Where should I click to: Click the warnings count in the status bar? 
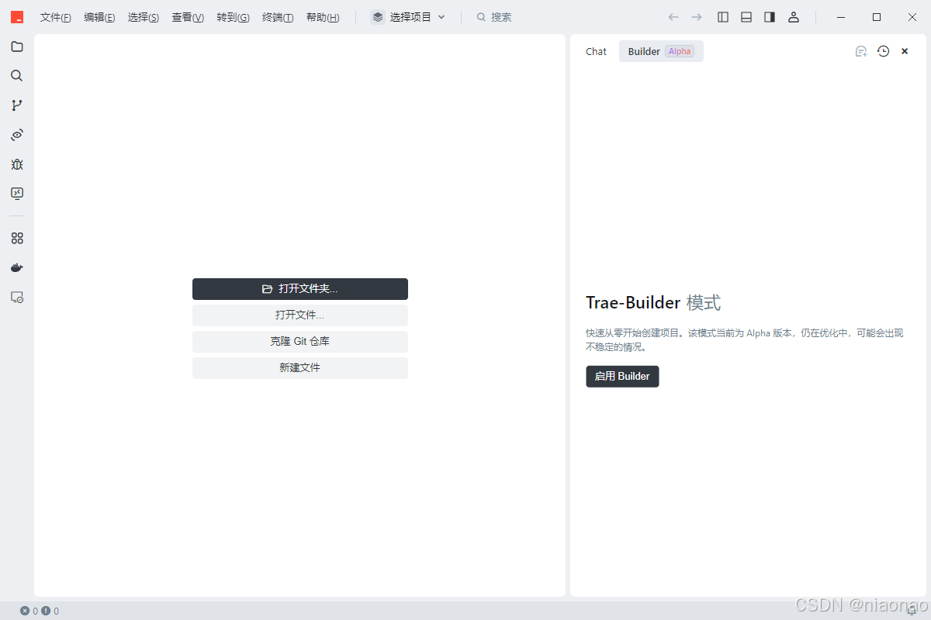[50, 611]
